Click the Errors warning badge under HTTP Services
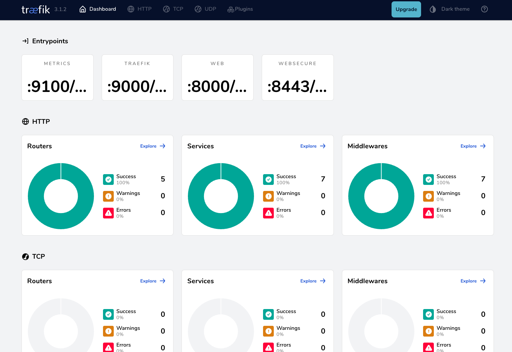 click(x=268, y=213)
